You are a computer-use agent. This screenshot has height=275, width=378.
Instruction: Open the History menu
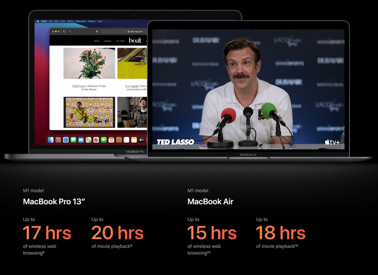70,21
